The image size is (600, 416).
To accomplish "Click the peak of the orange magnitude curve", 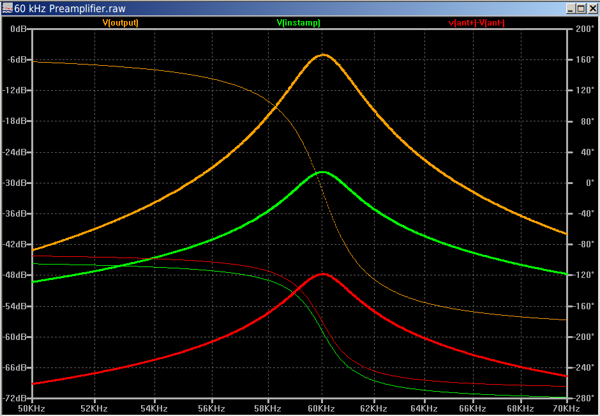I will 322,55.
